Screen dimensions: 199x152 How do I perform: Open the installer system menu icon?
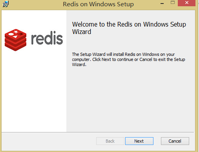(x=5, y=4)
